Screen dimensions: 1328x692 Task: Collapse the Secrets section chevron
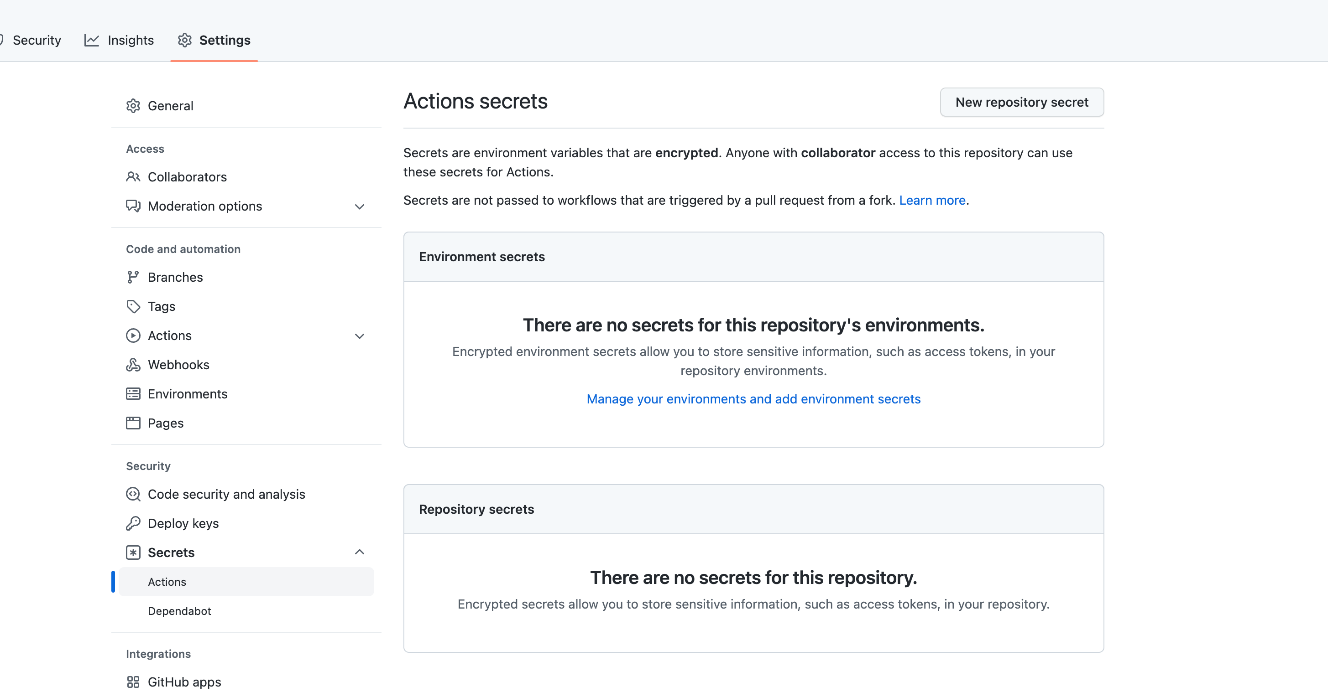pyautogui.click(x=359, y=552)
